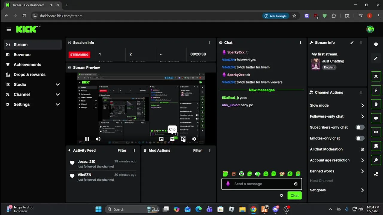Insert the crying heart-eyes emote

(298, 174)
